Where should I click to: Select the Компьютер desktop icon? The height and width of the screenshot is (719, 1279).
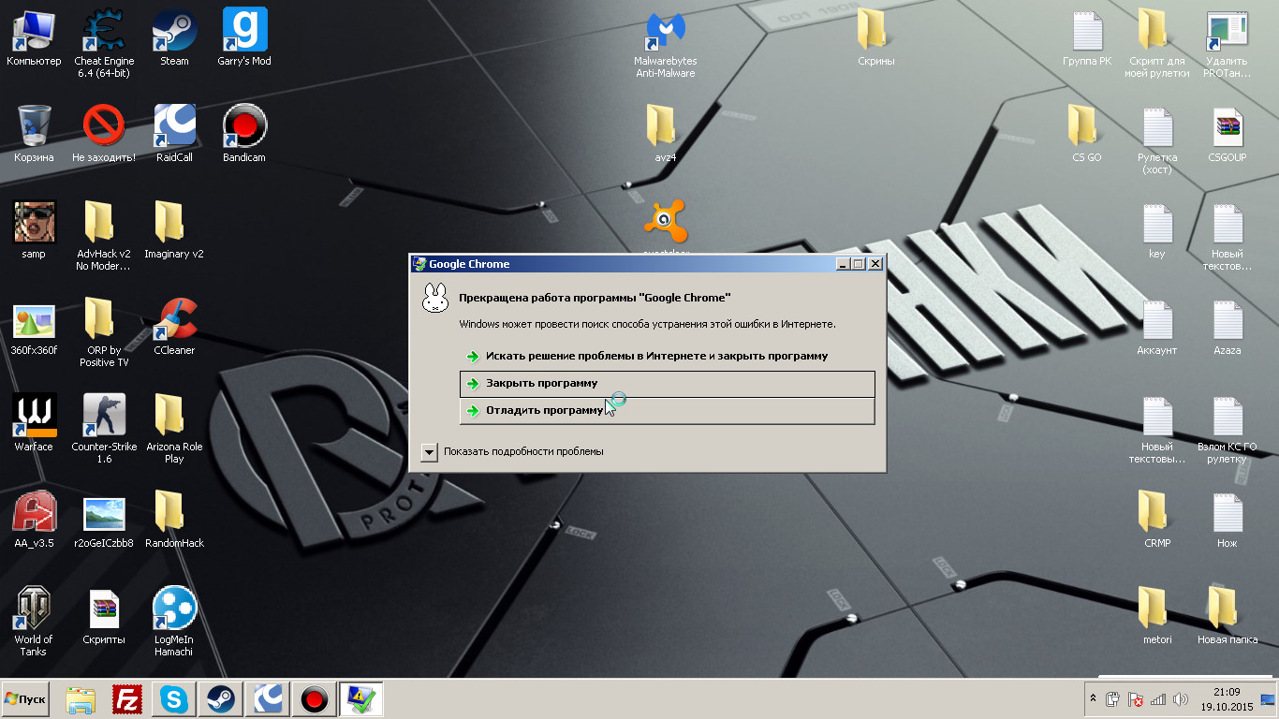coord(34,38)
